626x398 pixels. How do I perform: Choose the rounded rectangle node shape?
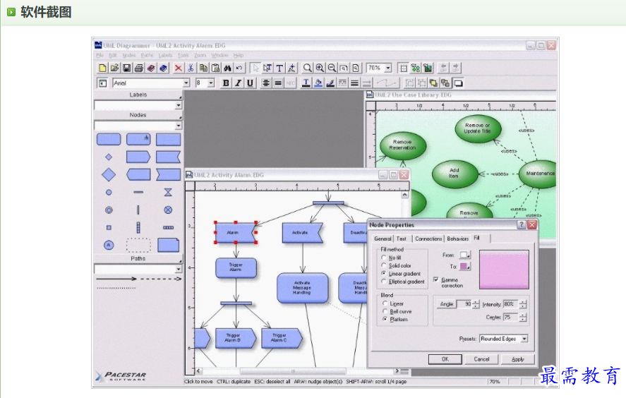(x=109, y=139)
